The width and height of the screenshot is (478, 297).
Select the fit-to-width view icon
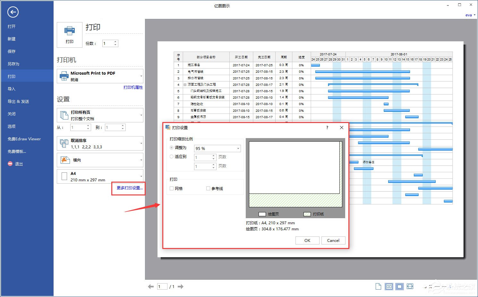pyautogui.click(x=410, y=286)
